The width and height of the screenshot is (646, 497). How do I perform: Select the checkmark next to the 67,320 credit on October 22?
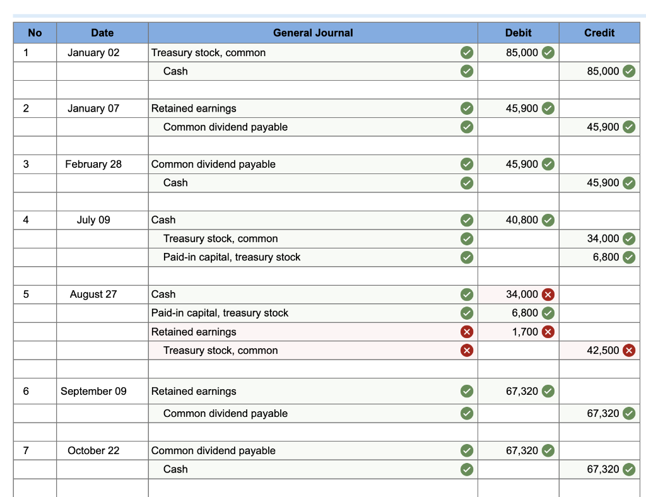(x=627, y=469)
